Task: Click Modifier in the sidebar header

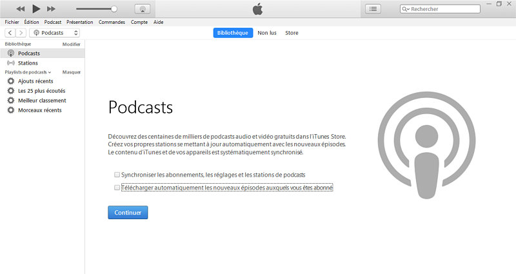Action: [x=72, y=44]
